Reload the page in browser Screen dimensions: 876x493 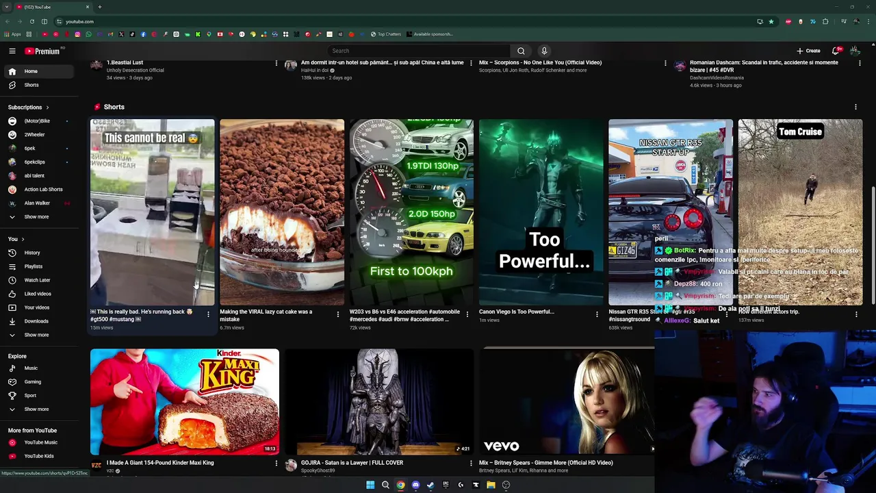[31, 21]
